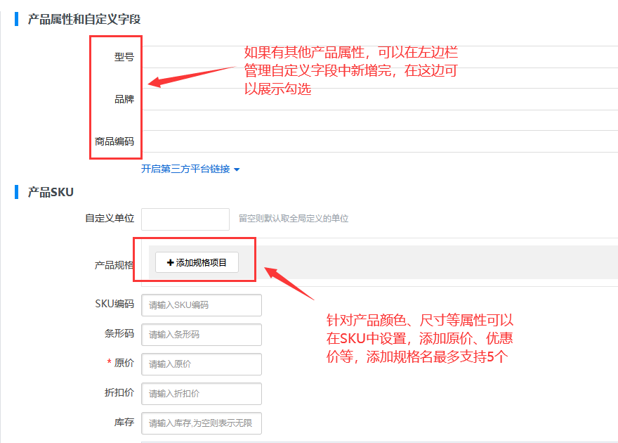Click the 请输入折扣价 discount price field
Image resolution: width=618 pixels, height=443 pixels.
click(202, 394)
